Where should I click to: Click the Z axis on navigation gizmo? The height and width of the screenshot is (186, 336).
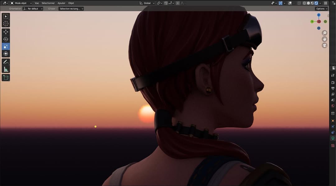319,15
